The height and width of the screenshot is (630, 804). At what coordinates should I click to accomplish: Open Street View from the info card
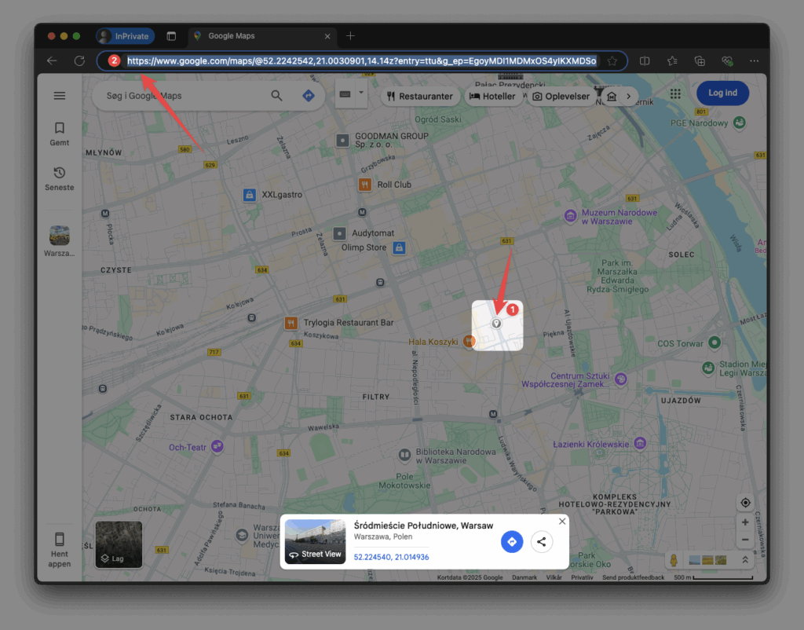[316, 542]
